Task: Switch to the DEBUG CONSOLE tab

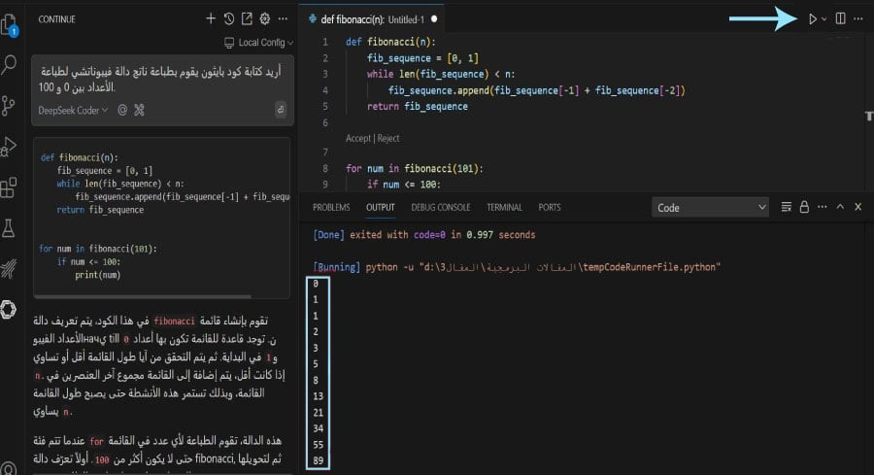Action: click(x=440, y=208)
